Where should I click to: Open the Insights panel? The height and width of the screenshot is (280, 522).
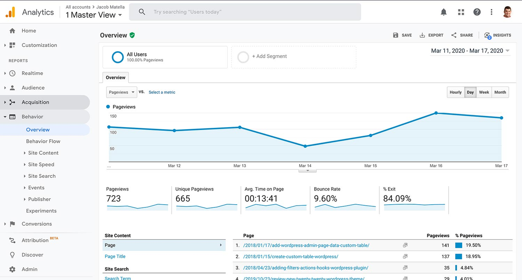point(497,35)
